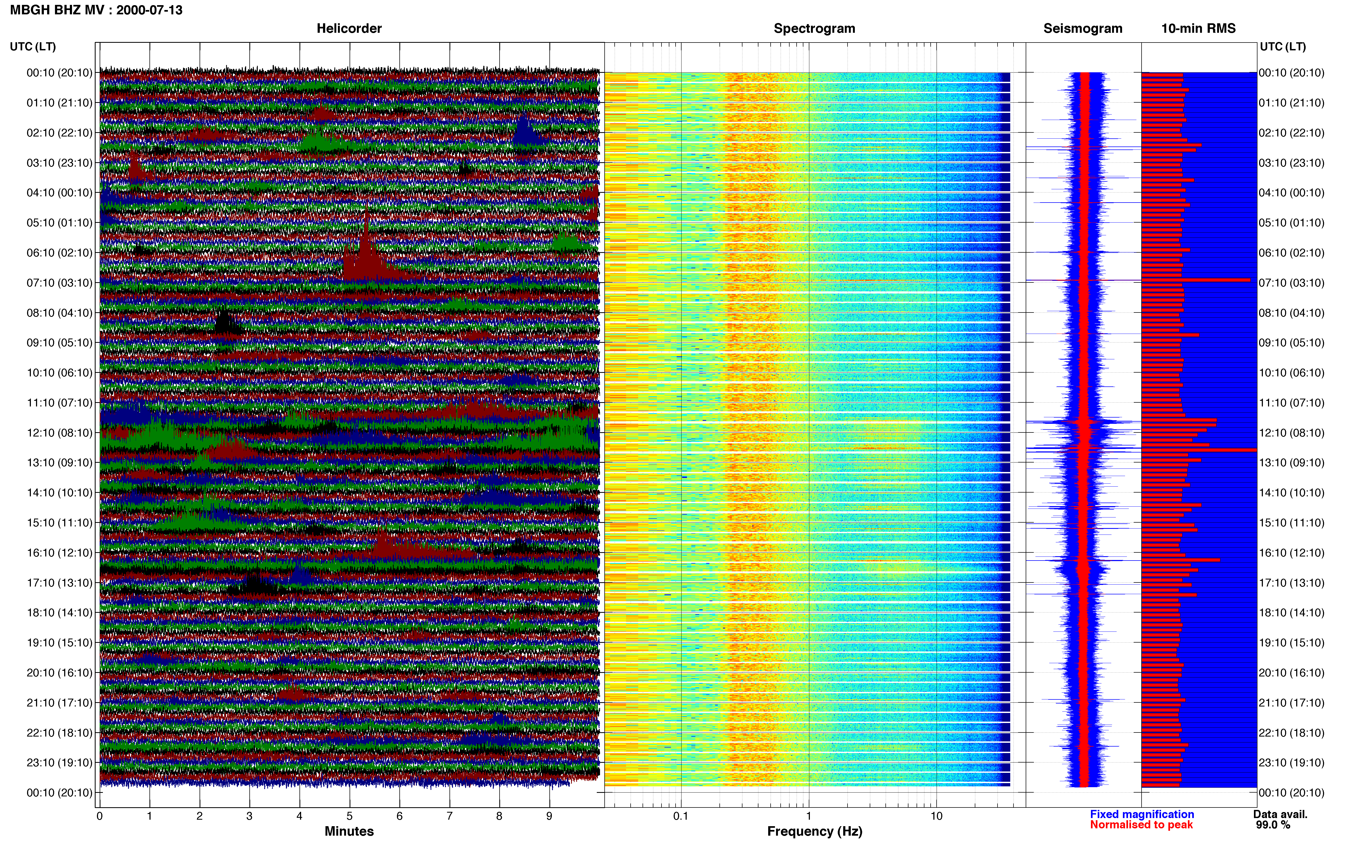Click the '9' minutes tick label
The width and height of the screenshot is (1359, 850).
pos(549,816)
